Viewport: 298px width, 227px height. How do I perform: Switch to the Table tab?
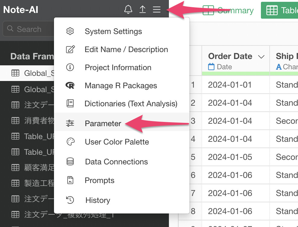pyautogui.click(x=279, y=10)
